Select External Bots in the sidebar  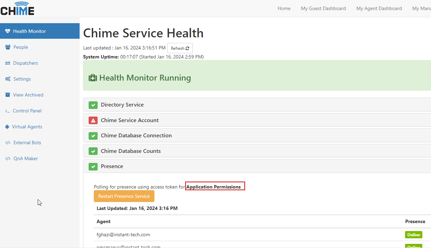[x=40, y=143]
